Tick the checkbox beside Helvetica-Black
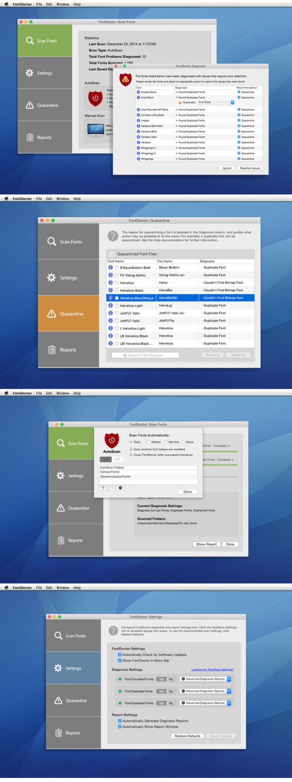 (117, 290)
